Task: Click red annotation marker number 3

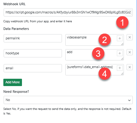Action: [x=98, y=53]
